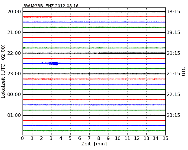Viewport: 188px width, 150px height.
Task: Click the 22:15 UTC label
Action: [173, 95]
